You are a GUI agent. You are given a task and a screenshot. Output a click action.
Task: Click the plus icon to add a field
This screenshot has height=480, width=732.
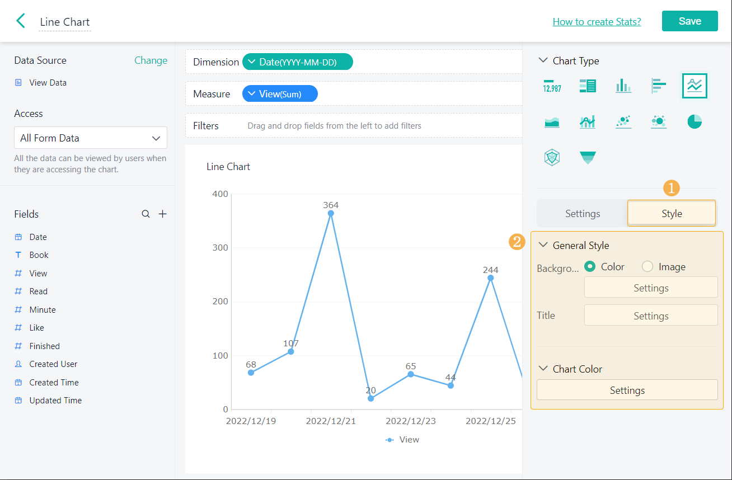coord(163,214)
